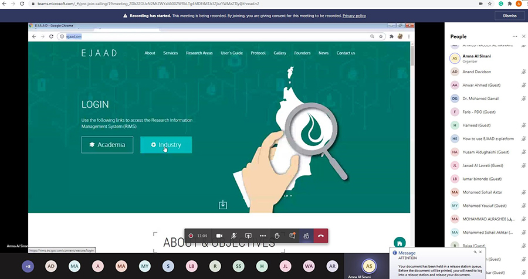Image resolution: width=528 pixels, height=279 pixels.
Task: Click the Academia login button
Action: [107, 145]
